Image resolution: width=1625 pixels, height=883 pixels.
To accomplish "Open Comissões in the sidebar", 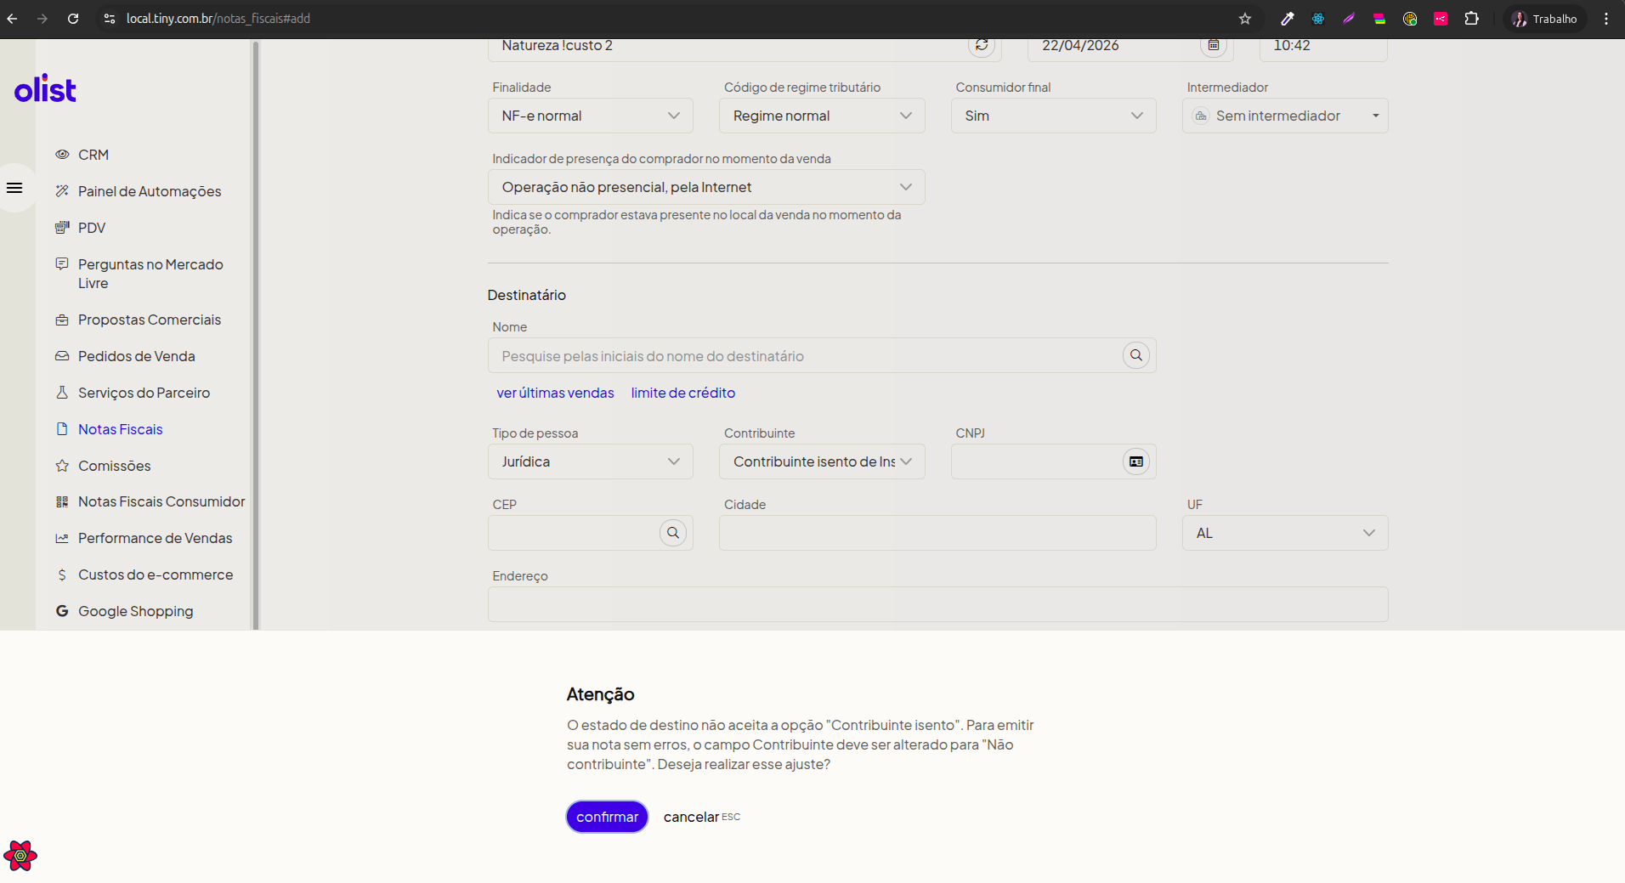I will coord(115,466).
